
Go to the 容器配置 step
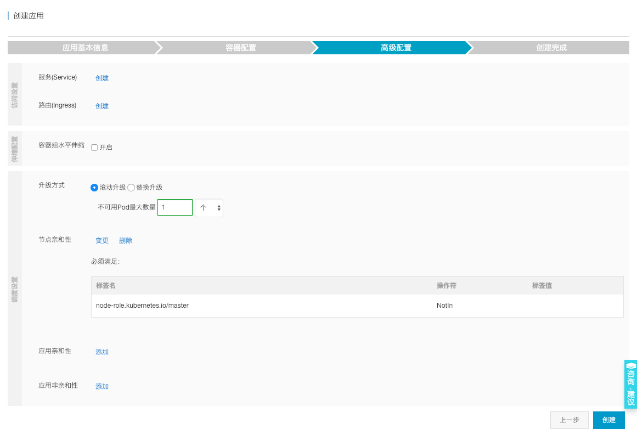240,48
